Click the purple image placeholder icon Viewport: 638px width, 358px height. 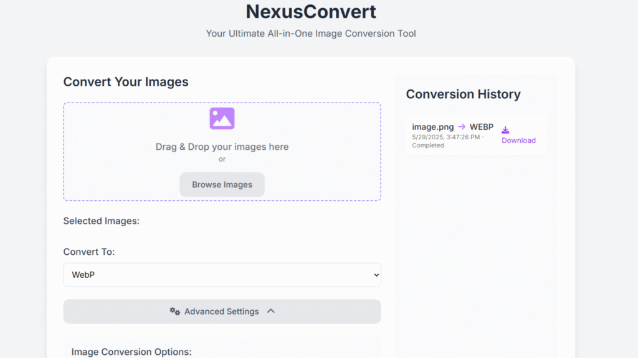[222, 119]
